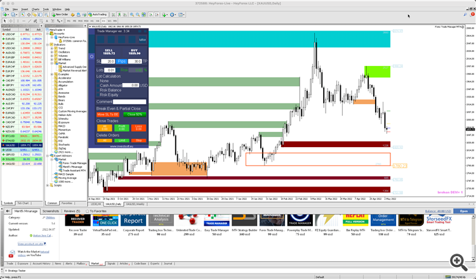The height and width of the screenshot is (279, 476).
Task: Switch to the Account History terminal tab
Action: click(x=42, y=264)
